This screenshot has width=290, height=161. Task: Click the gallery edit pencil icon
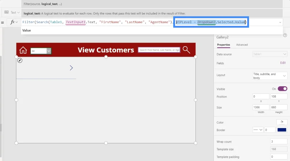coord(20,60)
